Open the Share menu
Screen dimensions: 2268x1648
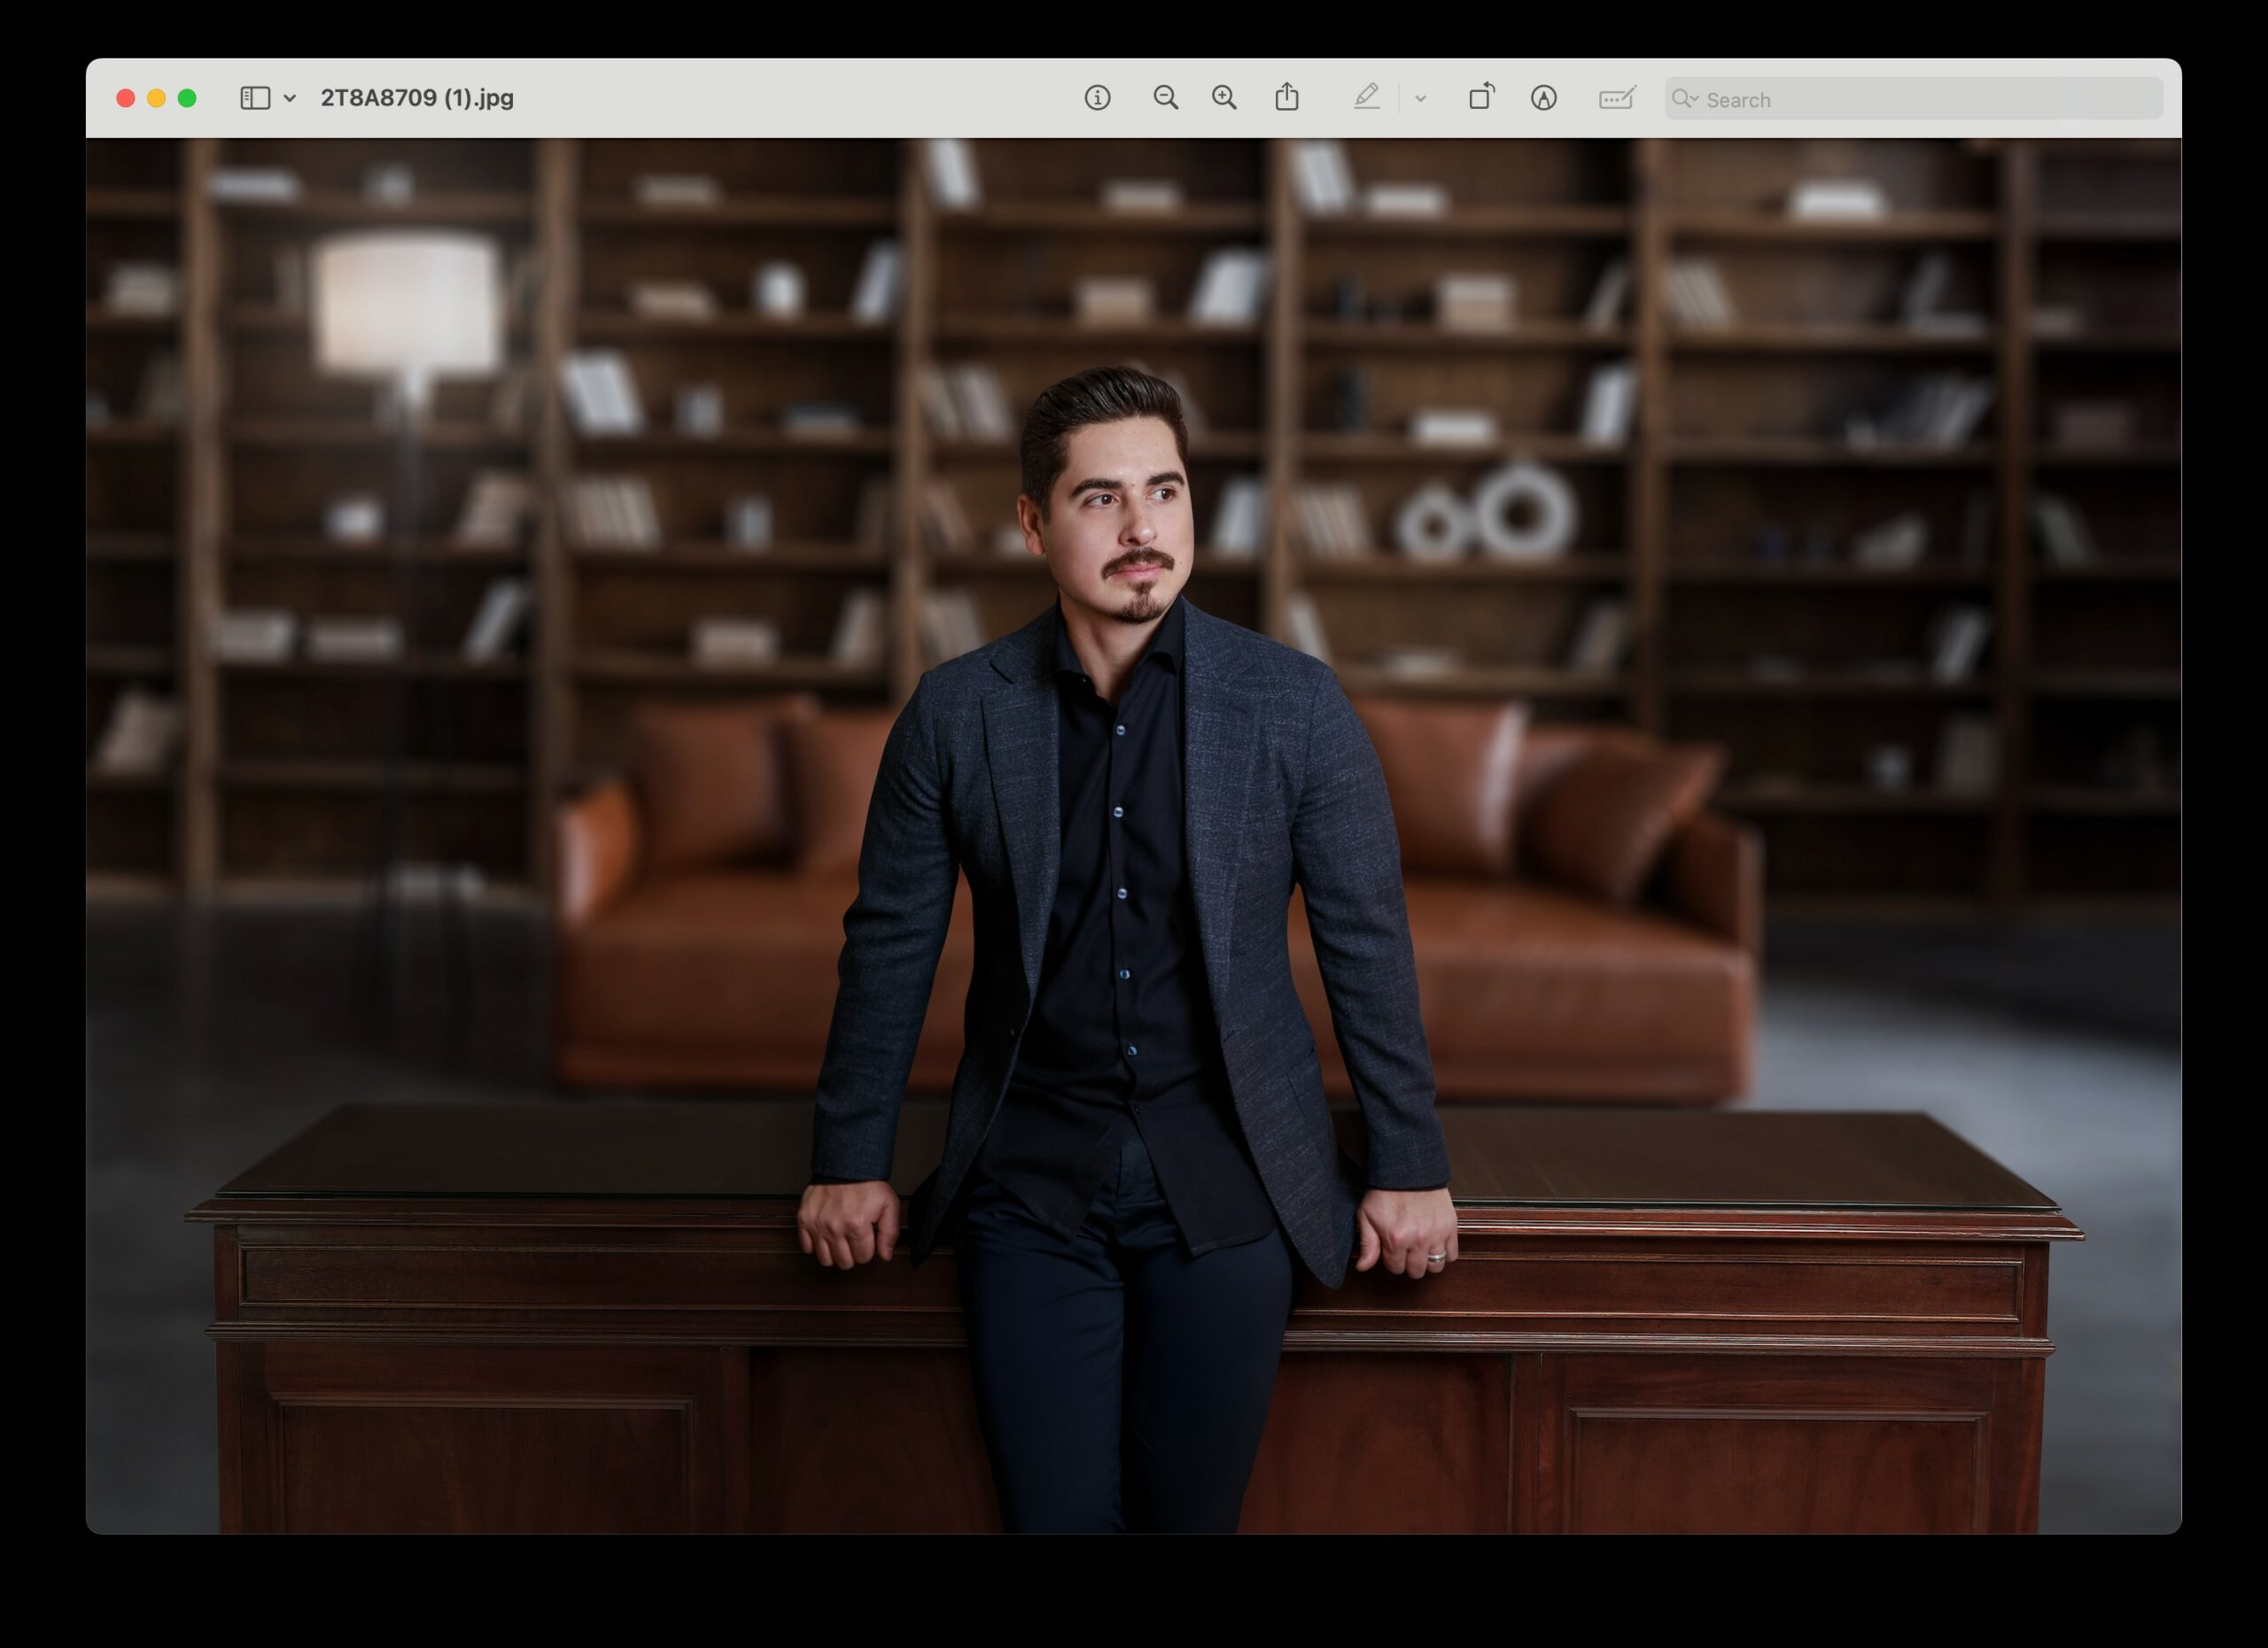[1287, 97]
